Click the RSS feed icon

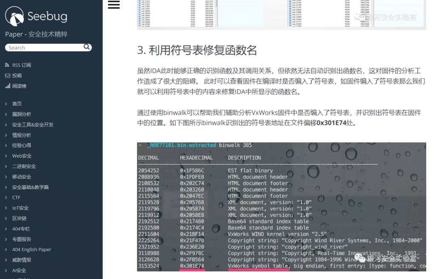click(x=7, y=65)
